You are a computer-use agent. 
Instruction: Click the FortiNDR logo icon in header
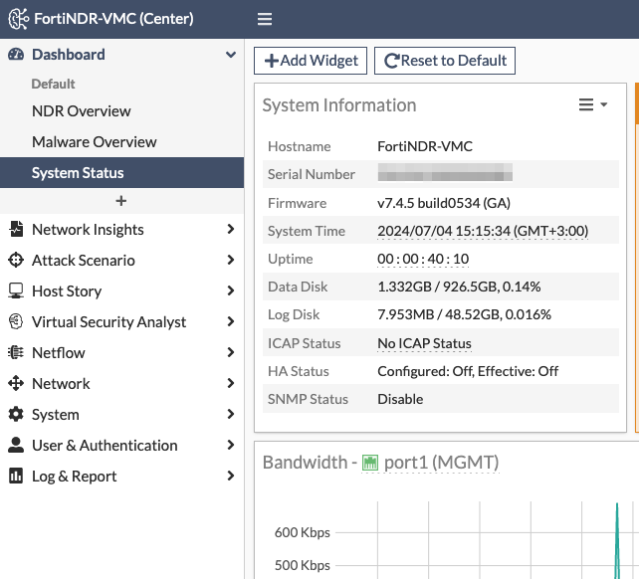pos(18,19)
